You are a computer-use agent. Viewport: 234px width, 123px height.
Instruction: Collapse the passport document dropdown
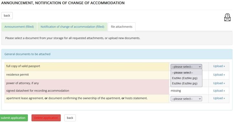click(x=186, y=67)
